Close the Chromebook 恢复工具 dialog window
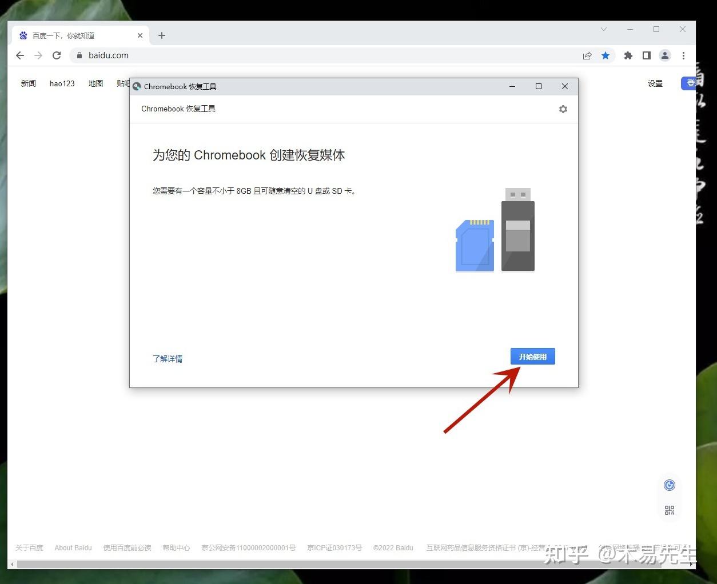This screenshot has width=717, height=584. coord(565,86)
